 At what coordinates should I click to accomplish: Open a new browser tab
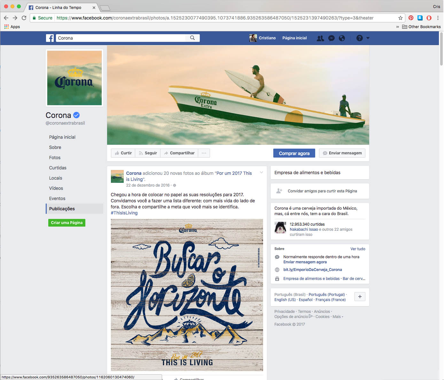[x=105, y=8]
